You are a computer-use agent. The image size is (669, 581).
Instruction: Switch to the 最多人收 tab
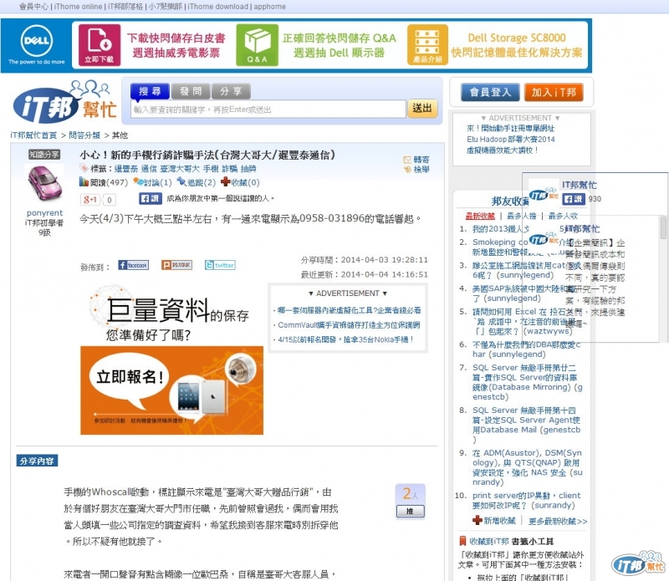[563, 216]
